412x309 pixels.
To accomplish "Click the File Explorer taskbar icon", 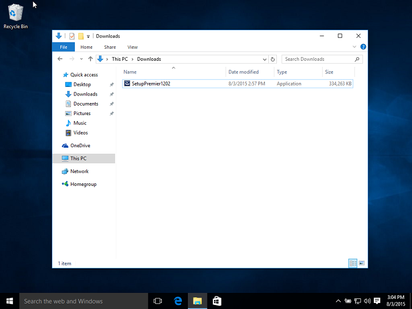I will click(x=197, y=301).
